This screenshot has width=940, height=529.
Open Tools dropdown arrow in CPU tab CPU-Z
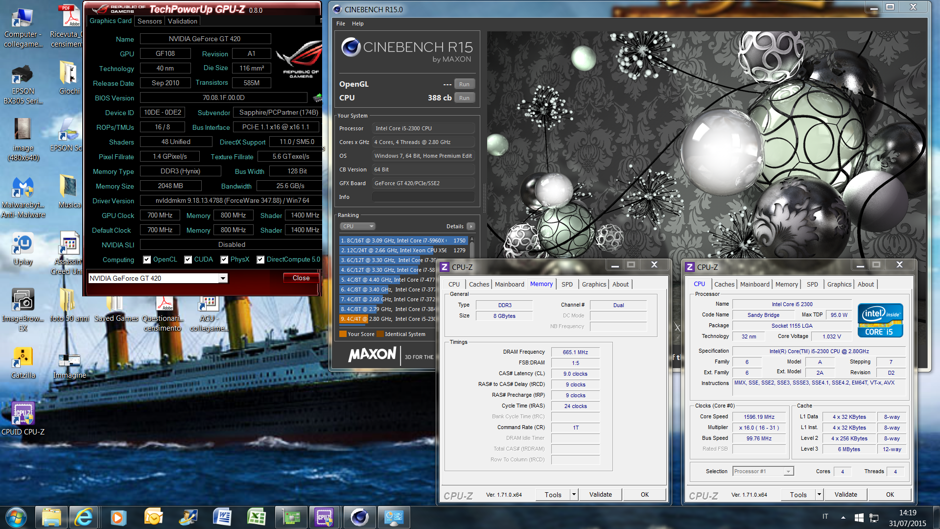pos(819,494)
